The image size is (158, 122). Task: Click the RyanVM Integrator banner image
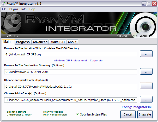[x=79, y=25]
